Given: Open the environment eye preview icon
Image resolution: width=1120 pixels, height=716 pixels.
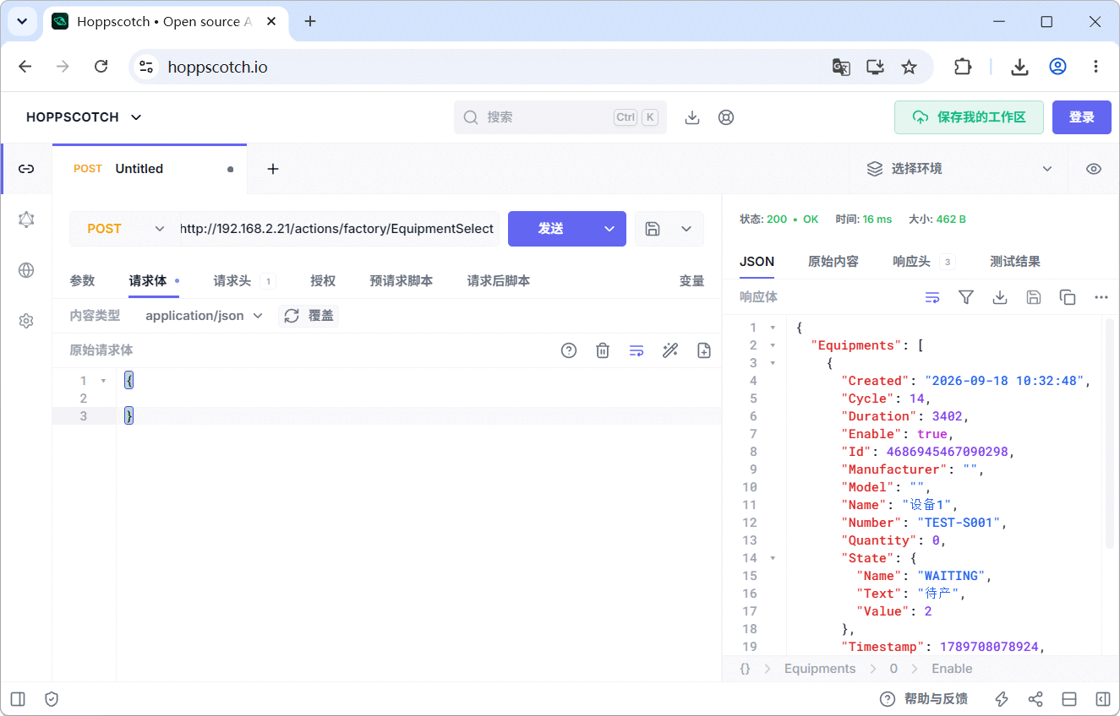Looking at the screenshot, I should [x=1094, y=169].
